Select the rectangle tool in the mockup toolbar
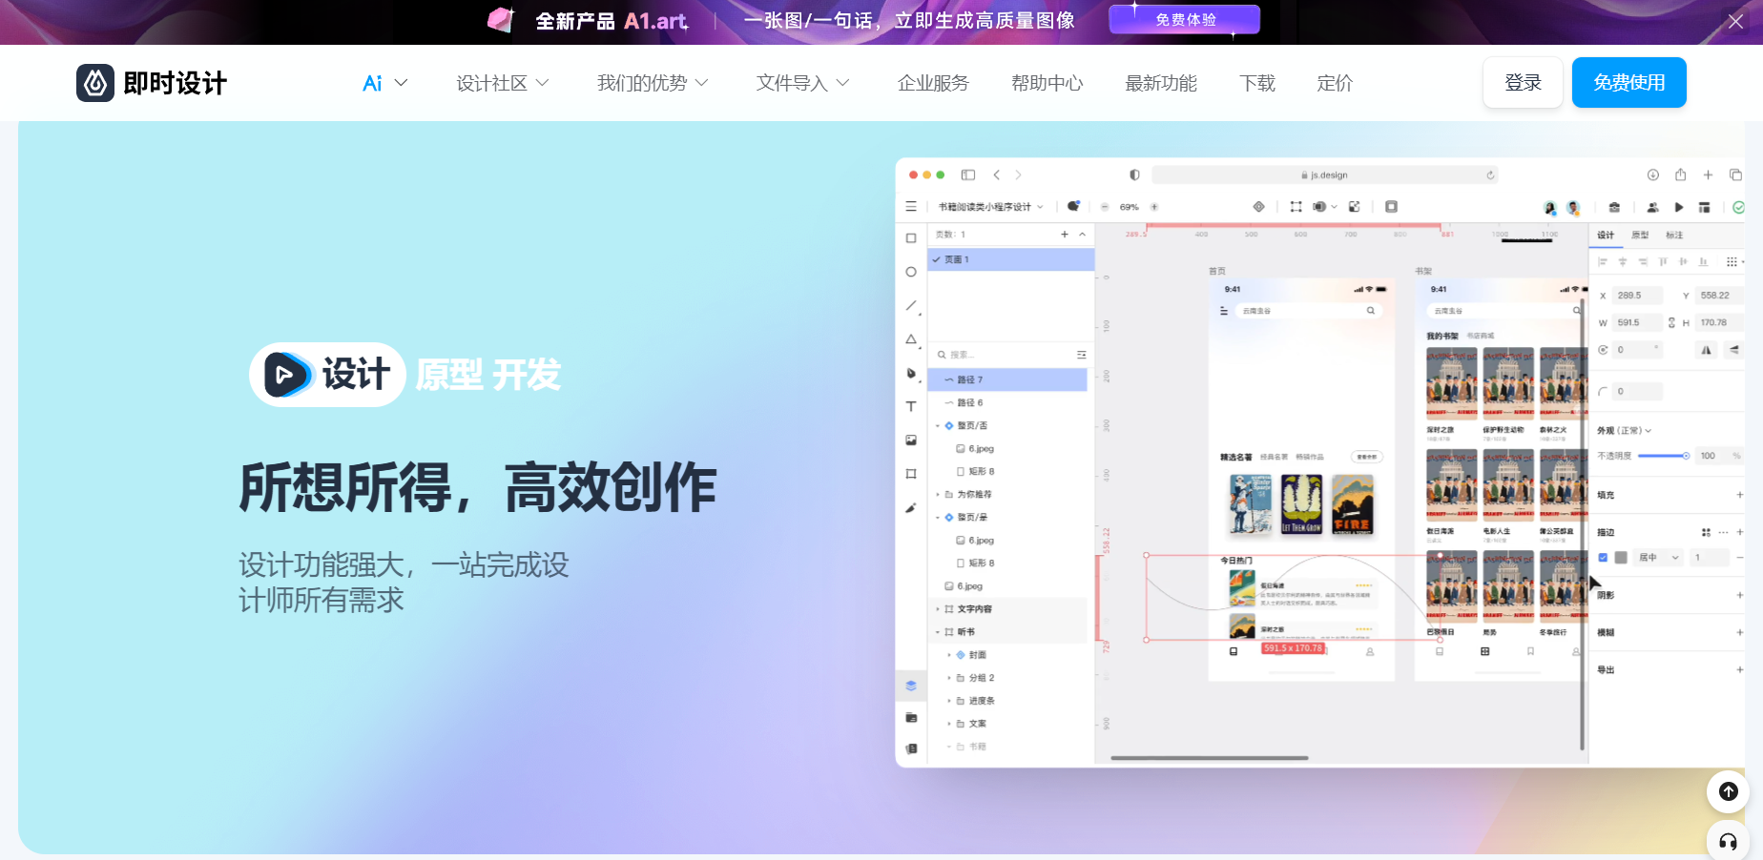 [911, 238]
